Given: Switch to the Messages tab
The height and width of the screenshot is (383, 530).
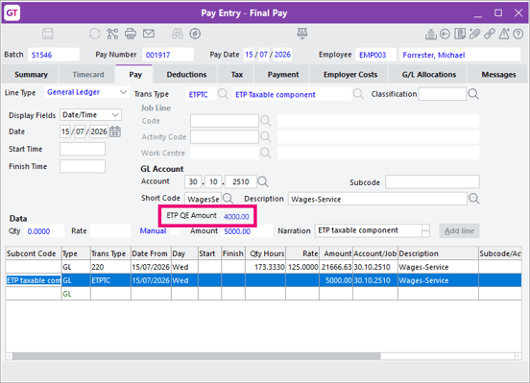Looking at the screenshot, I should pyautogui.click(x=498, y=74).
